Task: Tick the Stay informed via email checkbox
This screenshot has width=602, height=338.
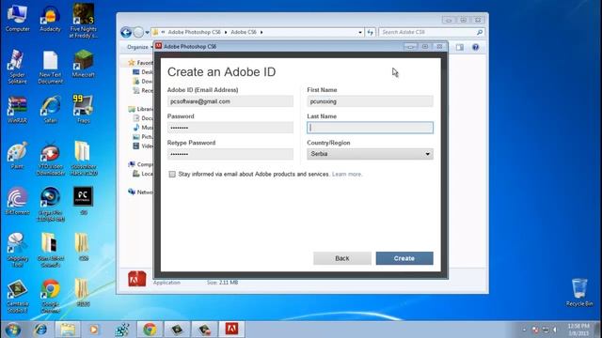Action: pyautogui.click(x=172, y=175)
